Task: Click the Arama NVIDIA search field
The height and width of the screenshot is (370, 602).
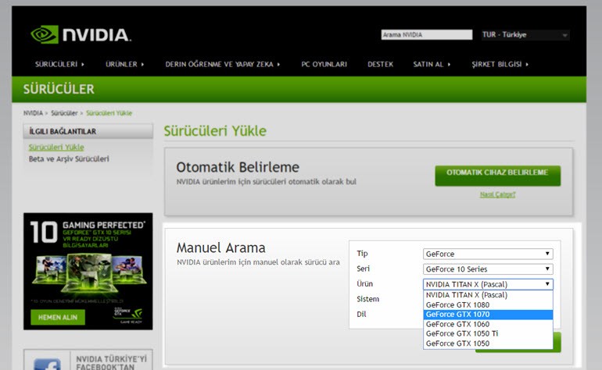Action: point(427,34)
